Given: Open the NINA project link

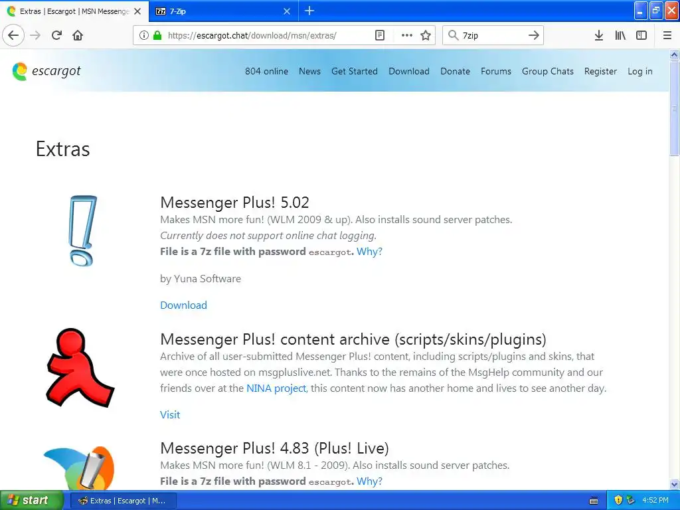Looking at the screenshot, I should [276, 388].
